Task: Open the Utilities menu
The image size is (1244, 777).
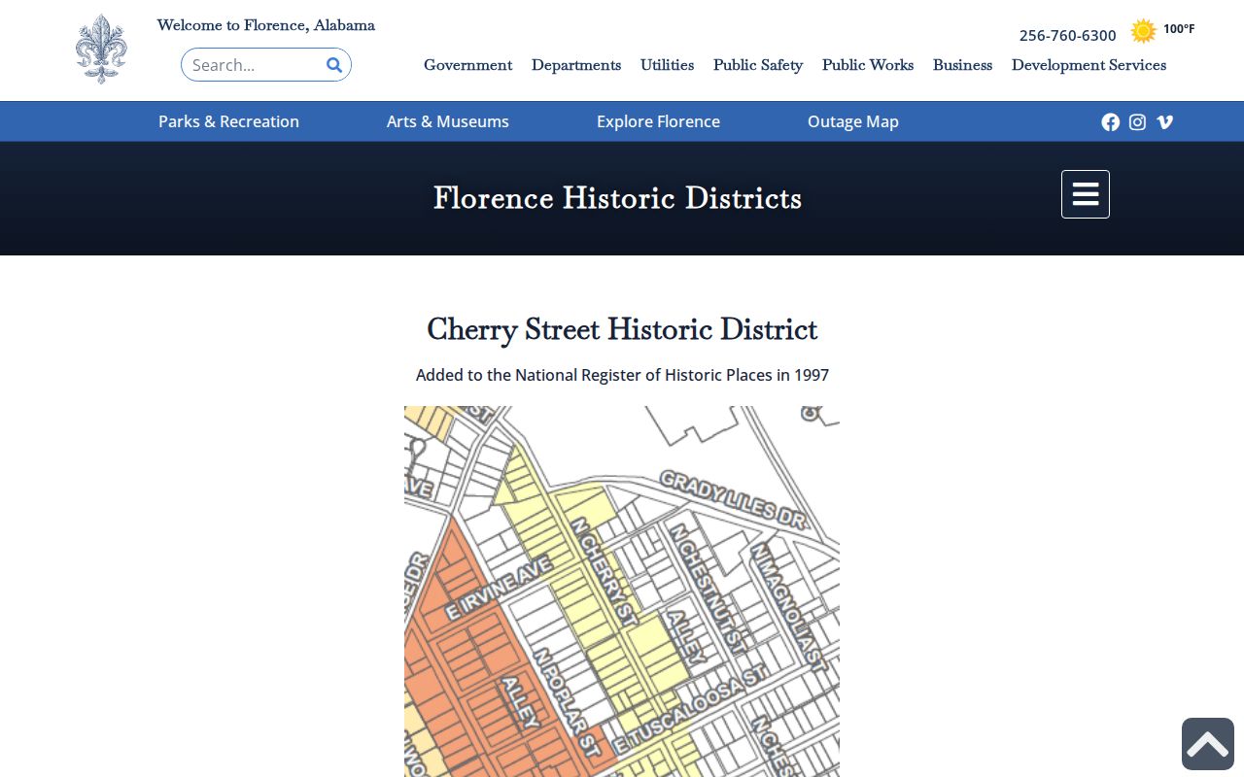Action: 668,65
